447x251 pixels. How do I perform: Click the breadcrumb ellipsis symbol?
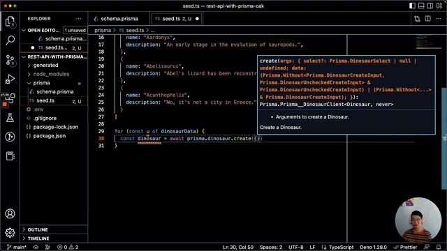[152, 31]
